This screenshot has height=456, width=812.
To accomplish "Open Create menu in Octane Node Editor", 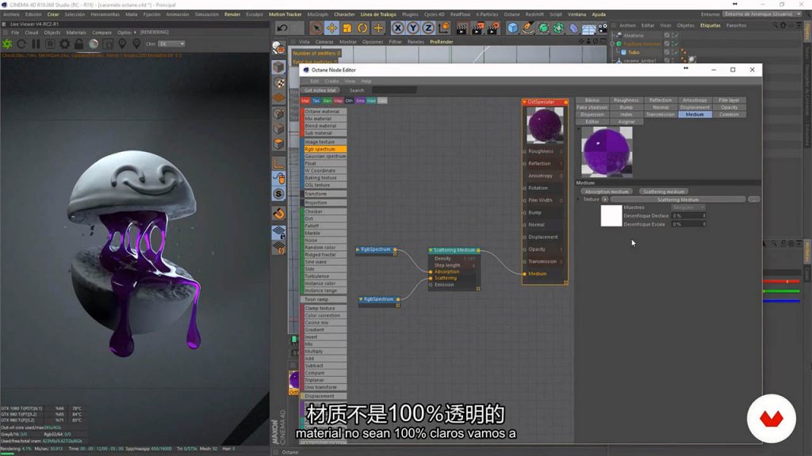I will [331, 82].
